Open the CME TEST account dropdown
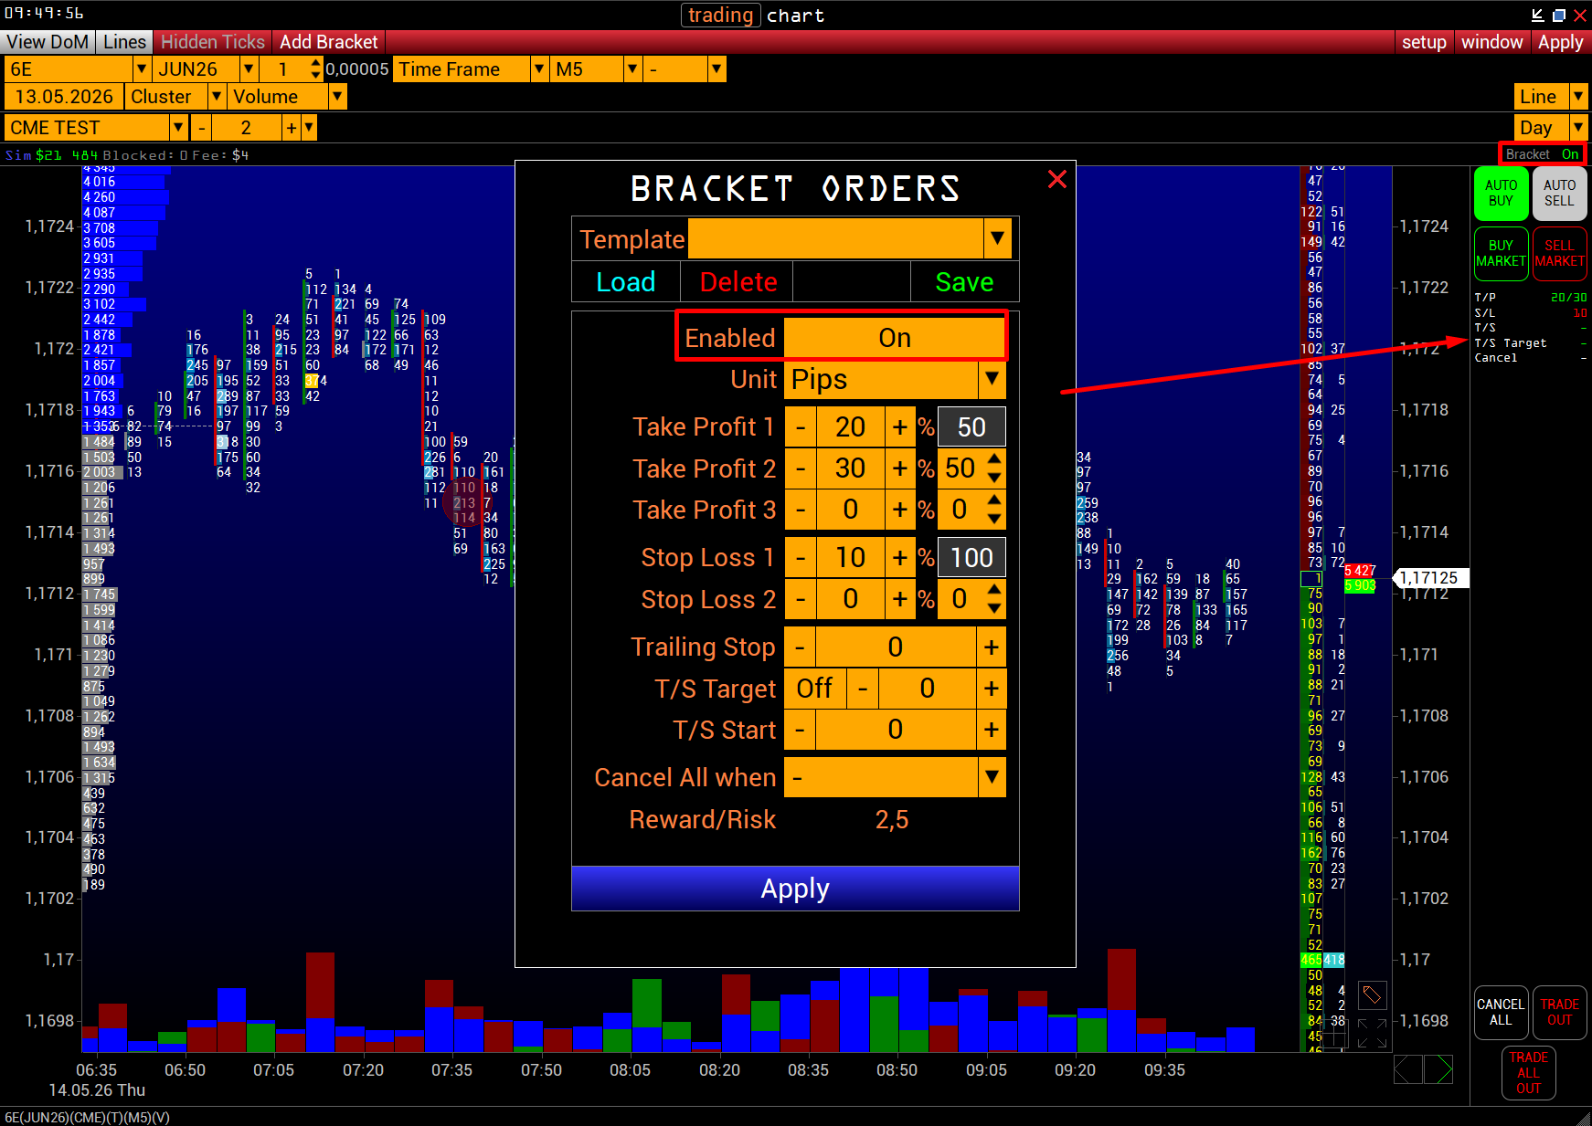 pyautogui.click(x=179, y=128)
